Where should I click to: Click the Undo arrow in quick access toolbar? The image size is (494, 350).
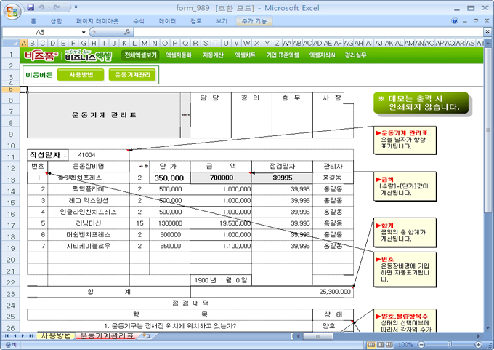(42, 7)
